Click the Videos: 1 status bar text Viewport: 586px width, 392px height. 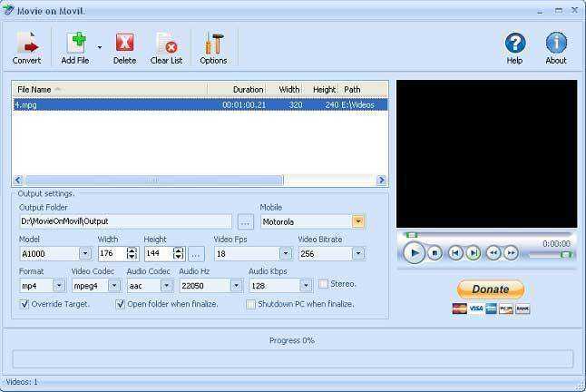click(x=22, y=382)
